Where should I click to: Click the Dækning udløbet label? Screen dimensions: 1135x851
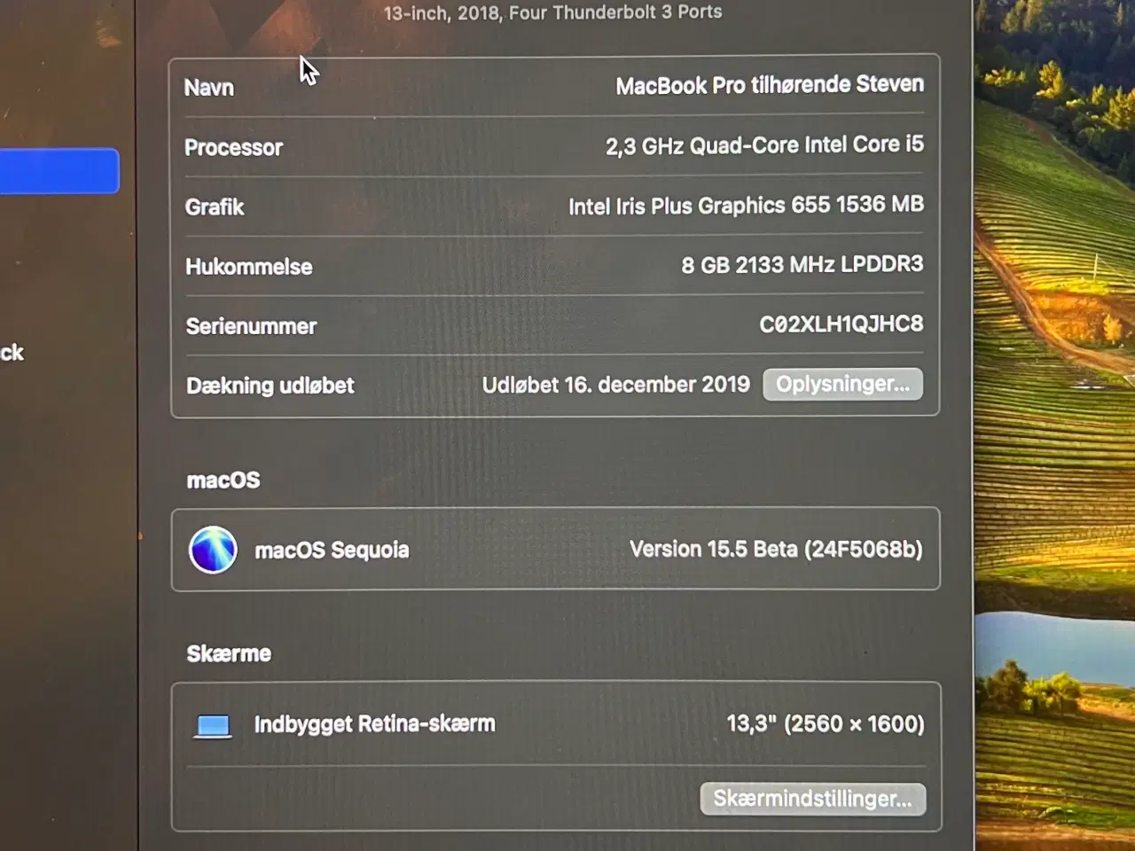coord(270,386)
